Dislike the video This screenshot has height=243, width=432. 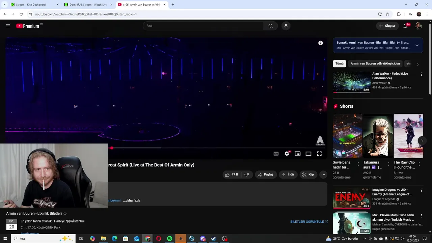[247, 174]
